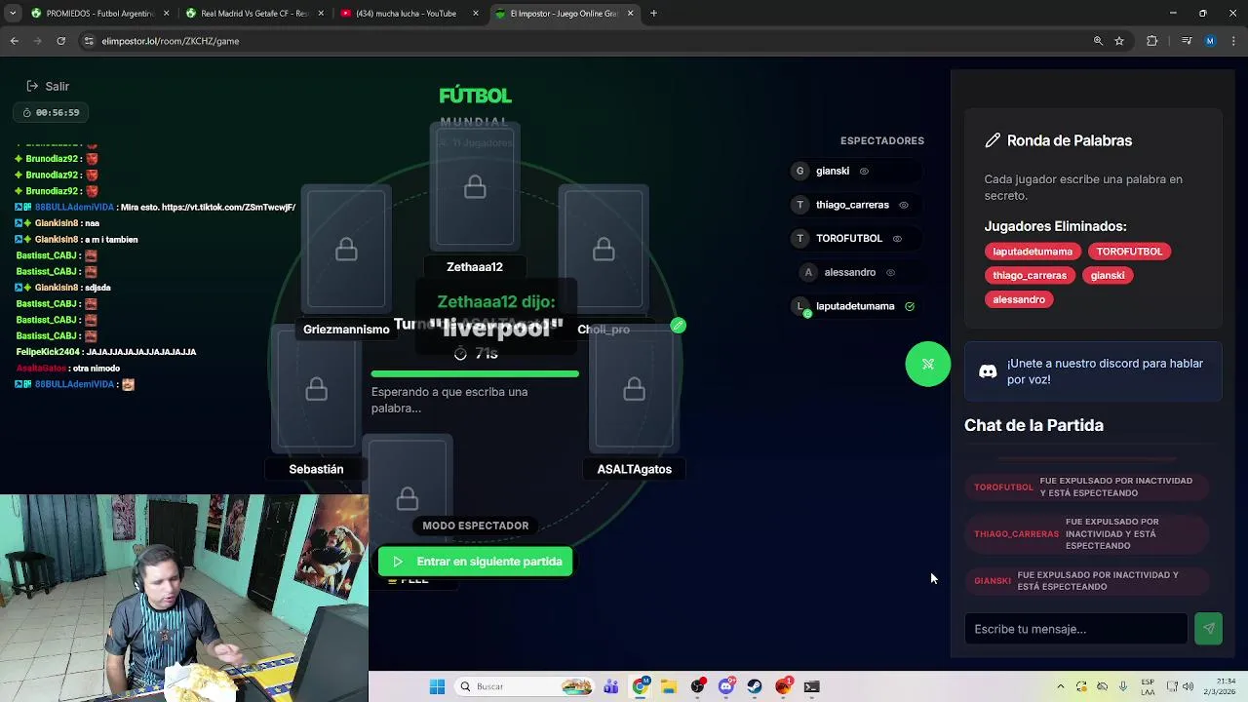This screenshot has width=1248, height=702.
Task: Open Windows Start menu
Action: pyautogui.click(x=437, y=686)
